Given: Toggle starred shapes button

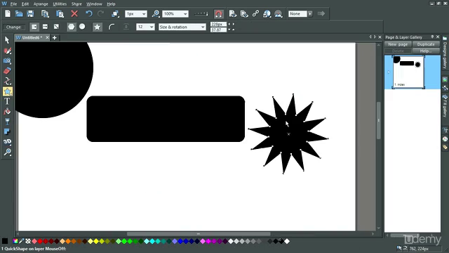Looking at the screenshot, I should tap(98, 27).
